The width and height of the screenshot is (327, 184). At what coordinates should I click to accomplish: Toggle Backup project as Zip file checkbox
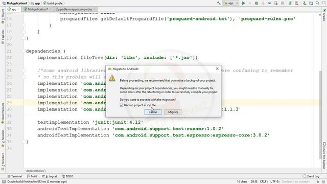tap(122, 105)
